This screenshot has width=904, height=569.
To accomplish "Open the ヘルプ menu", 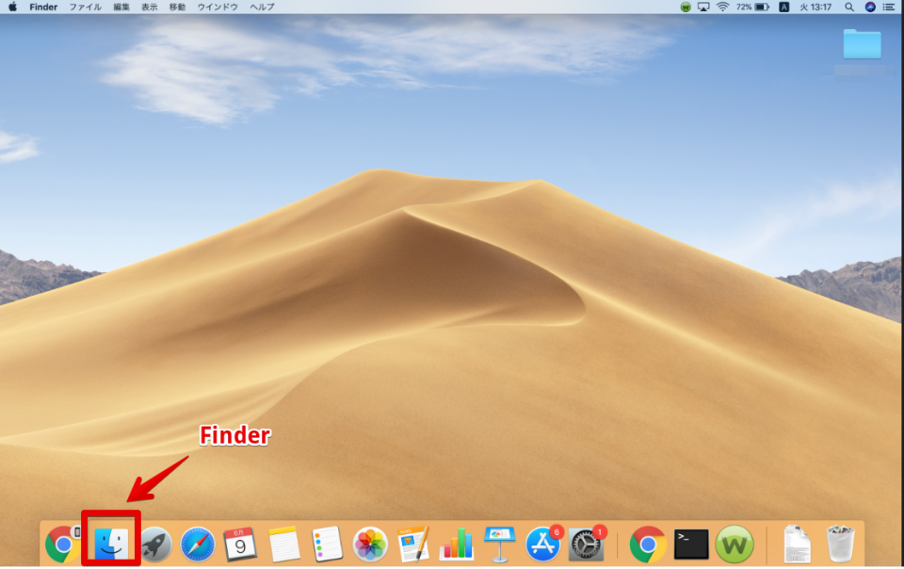I will 262,7.
